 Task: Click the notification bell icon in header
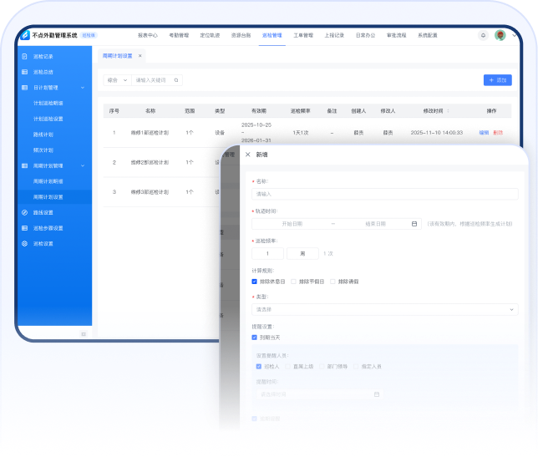coord(483,36)
